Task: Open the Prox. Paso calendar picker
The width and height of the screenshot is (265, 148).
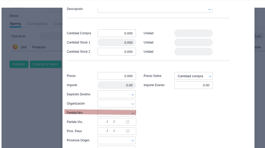Action: coord(128,131)
